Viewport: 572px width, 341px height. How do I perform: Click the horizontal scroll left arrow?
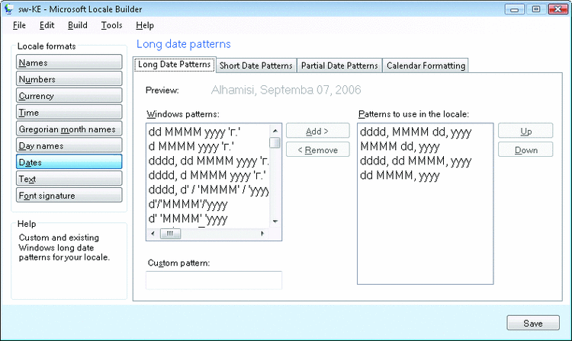pos(153,234)
